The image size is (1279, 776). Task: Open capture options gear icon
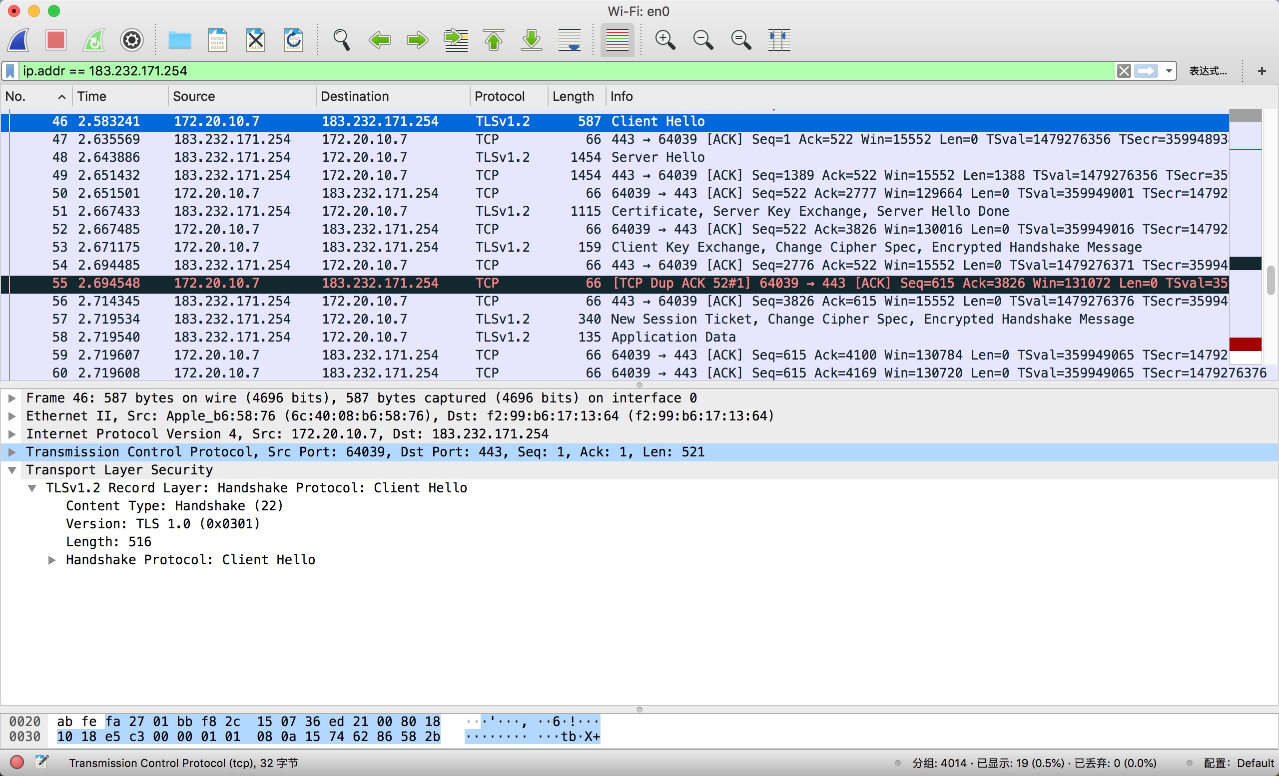tap(132, 40)
